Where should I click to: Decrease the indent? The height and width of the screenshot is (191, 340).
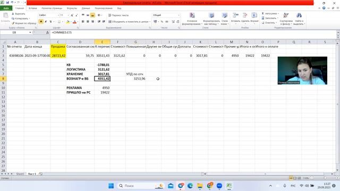point(99,22)
